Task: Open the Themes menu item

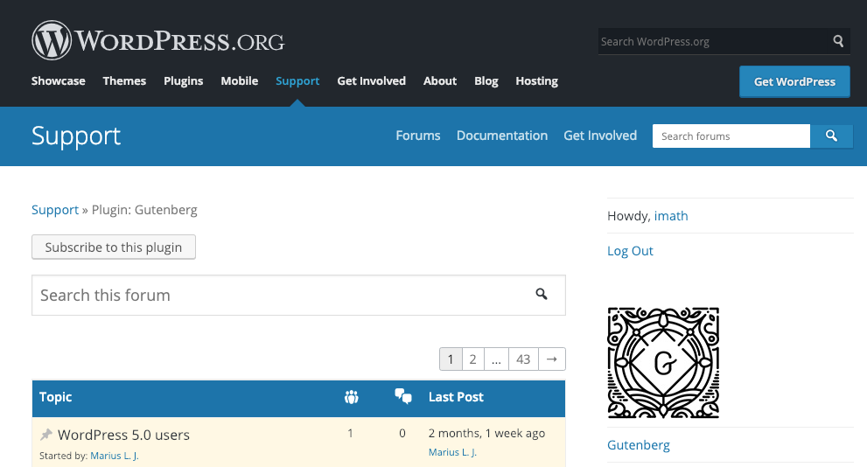Action: (124, 80)
